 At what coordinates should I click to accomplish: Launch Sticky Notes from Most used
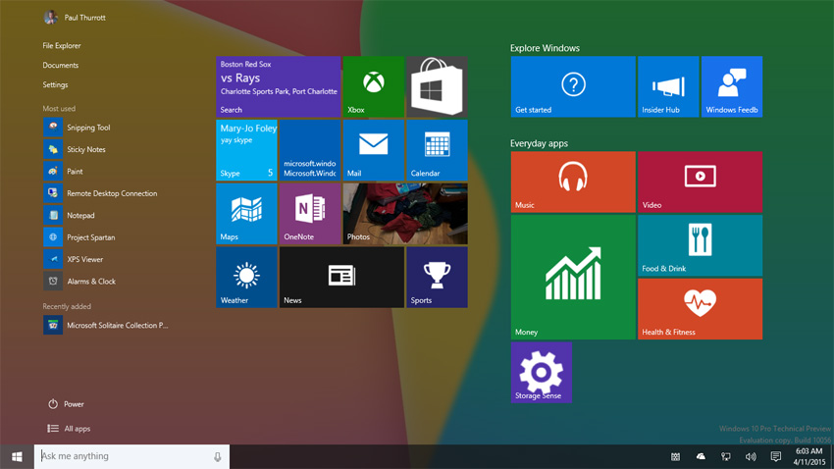(x=75, y=149)
